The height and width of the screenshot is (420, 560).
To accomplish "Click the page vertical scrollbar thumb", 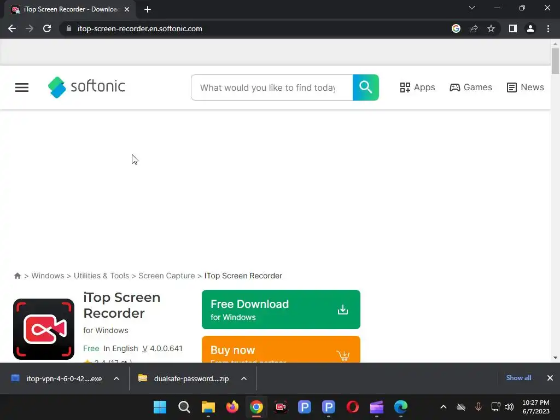I will click(x=555, y=61).
